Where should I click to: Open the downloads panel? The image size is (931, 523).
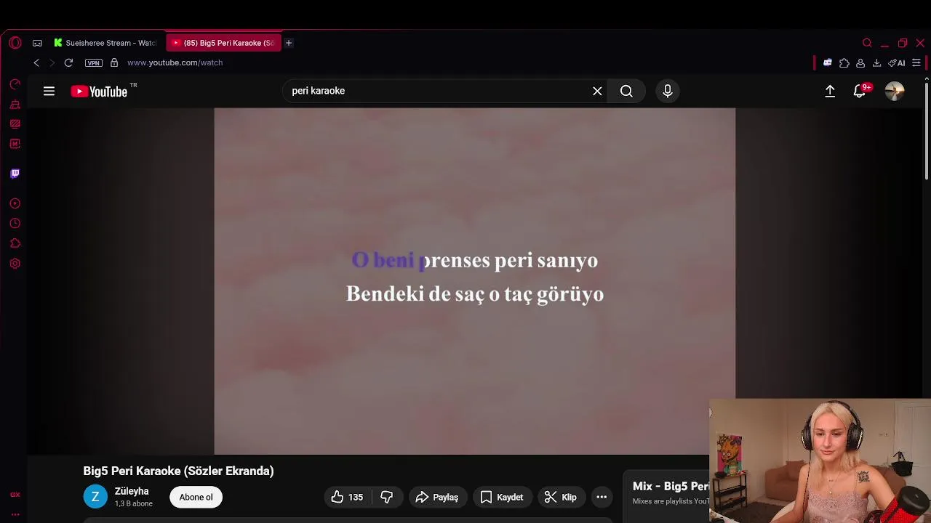tap(876, 62)
